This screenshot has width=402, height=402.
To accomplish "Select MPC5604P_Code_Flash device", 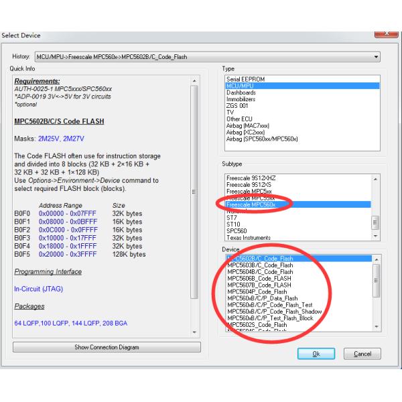I will (x=257, y=291).
